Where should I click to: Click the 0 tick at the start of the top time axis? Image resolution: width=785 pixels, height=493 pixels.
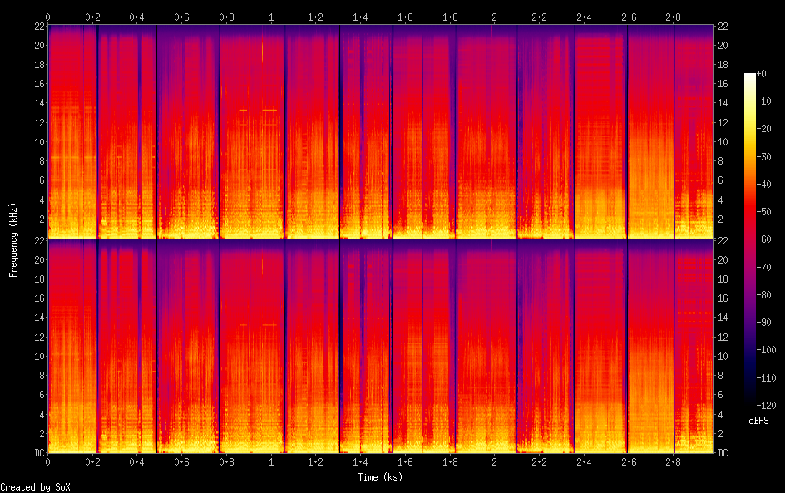[48, 17]
